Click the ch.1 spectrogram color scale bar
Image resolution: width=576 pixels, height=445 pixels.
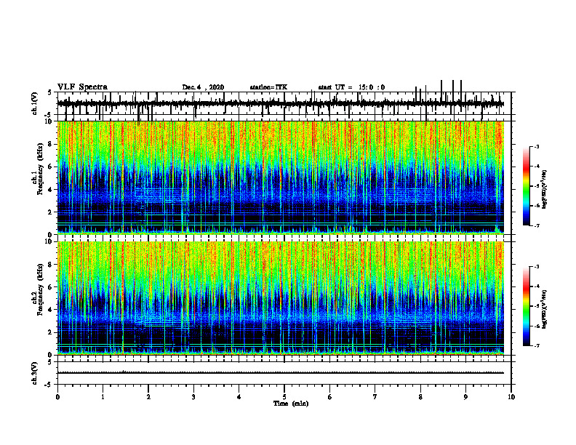(526, 186)
